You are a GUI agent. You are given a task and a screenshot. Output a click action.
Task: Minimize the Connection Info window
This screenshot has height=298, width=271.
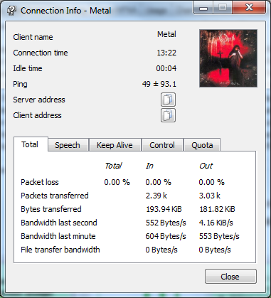pyautogui.click(x=203, y=8)
